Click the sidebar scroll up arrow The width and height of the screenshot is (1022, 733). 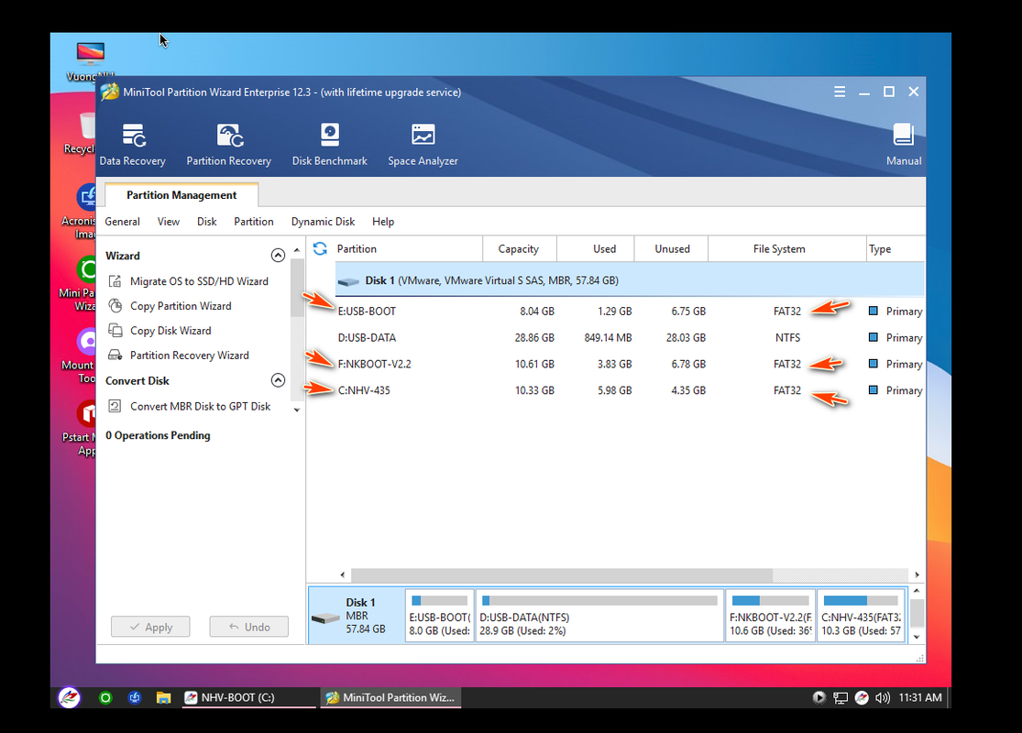(x=297, y=250)
